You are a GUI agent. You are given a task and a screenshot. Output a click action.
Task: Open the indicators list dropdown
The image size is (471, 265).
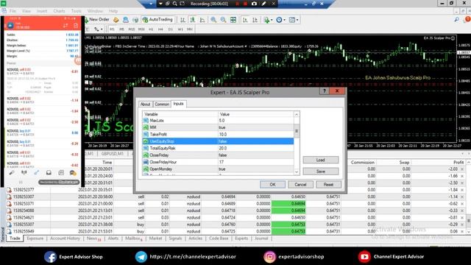(268, 20)
